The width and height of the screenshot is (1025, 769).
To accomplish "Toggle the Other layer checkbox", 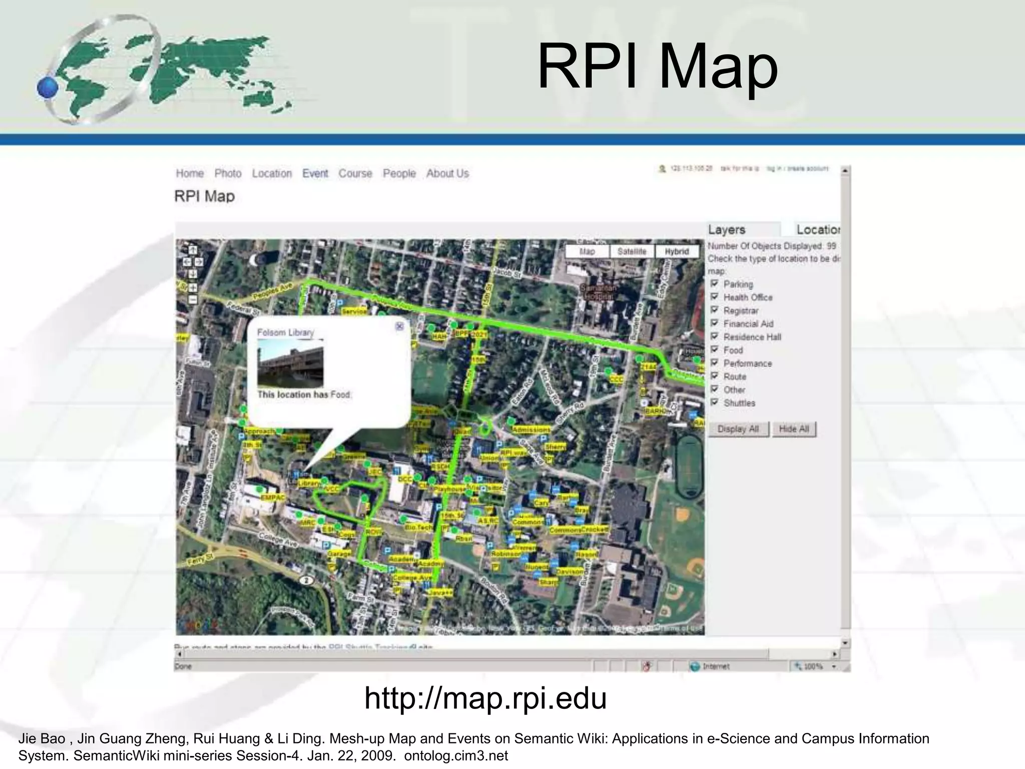I will [x=714, y=389].
